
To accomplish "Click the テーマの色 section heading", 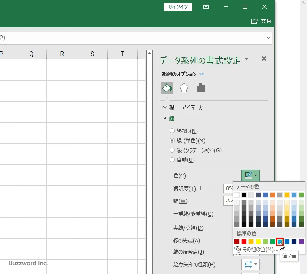I will coord(248,186).
